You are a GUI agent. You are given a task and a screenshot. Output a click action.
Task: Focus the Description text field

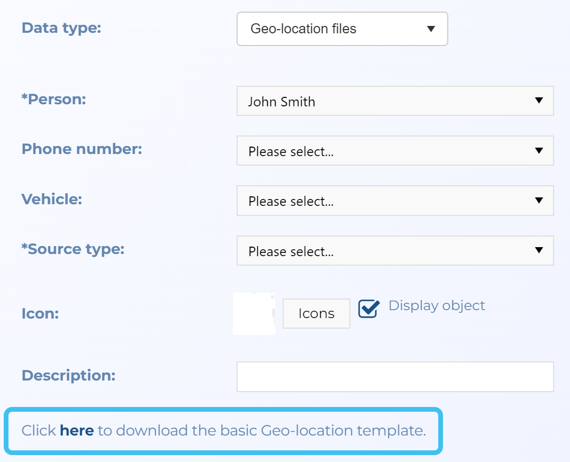coord(394,377)
